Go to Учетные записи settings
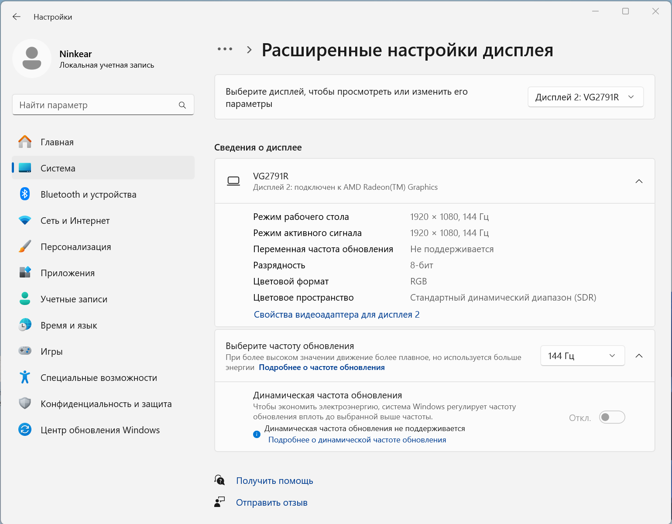This screenshot has width=672, height=524. coord(74,299)
